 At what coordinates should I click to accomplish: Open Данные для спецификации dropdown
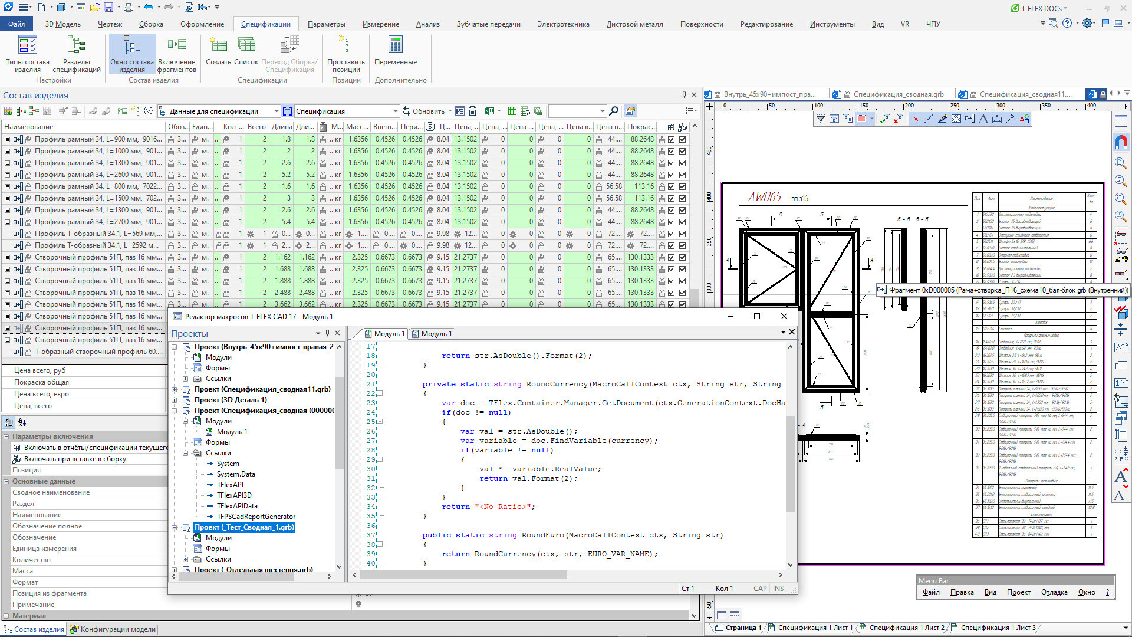click(276, 111)
